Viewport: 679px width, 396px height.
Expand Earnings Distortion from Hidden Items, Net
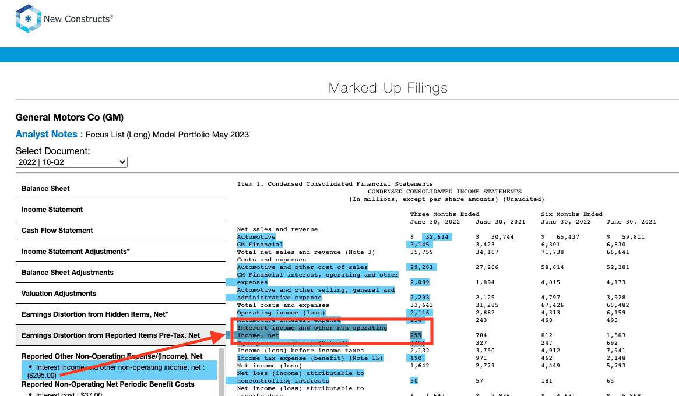[x=121, y=314]
